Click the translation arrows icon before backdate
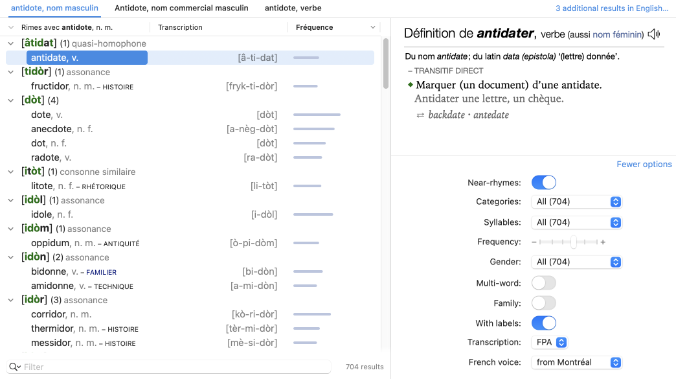Screen dimensions: 676x379 click(420, 115)
